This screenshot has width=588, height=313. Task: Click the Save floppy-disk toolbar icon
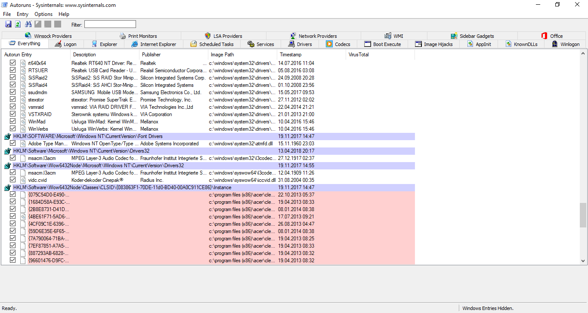(8, 25)
